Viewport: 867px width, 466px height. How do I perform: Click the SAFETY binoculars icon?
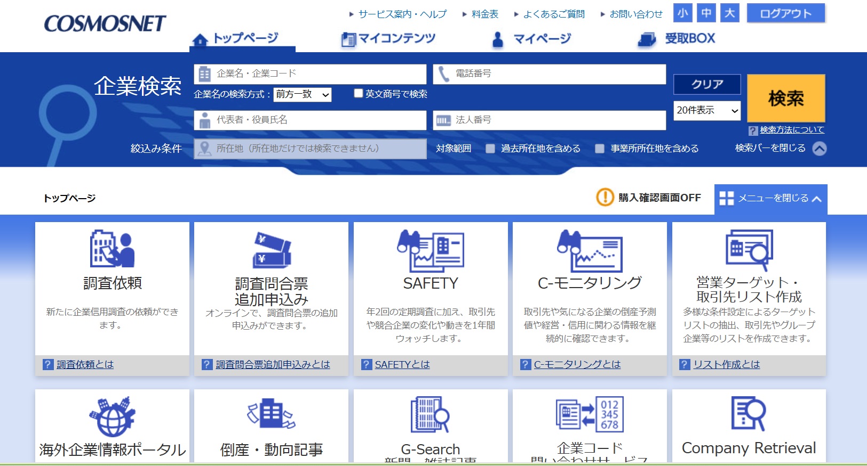coord(431,251)
